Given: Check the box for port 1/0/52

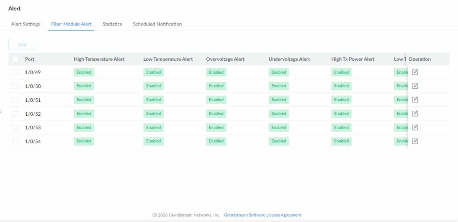Looking at the screenshot, I should tap(15, 114).
